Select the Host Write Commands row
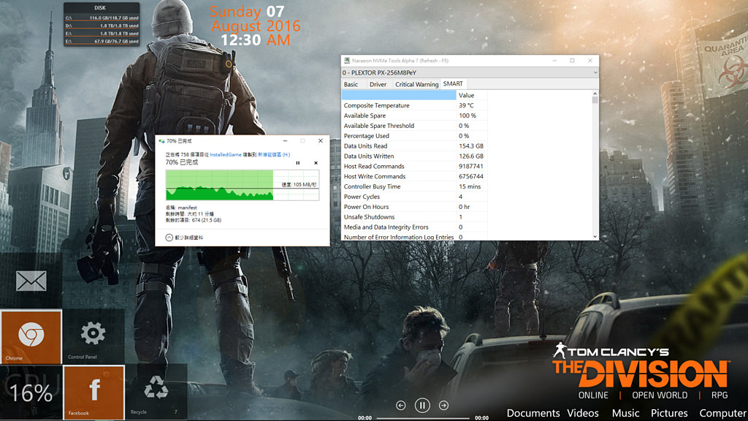 pyautogui.click(x=414, y=176)
